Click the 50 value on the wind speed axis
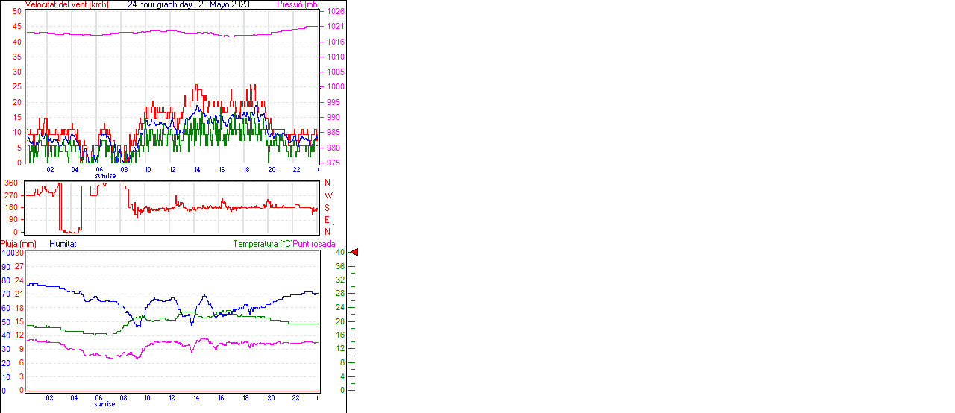 coord(17,11)
